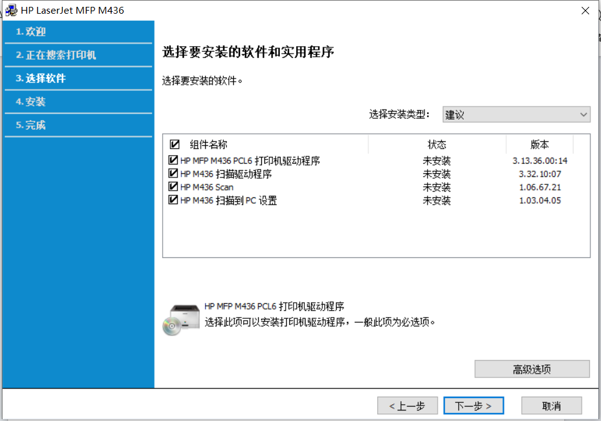This screenshot has height=421, width=601.
Task: Toggle the HP M436 Scan checkbox
Action: pyautogui.click(x=173, y=187)
